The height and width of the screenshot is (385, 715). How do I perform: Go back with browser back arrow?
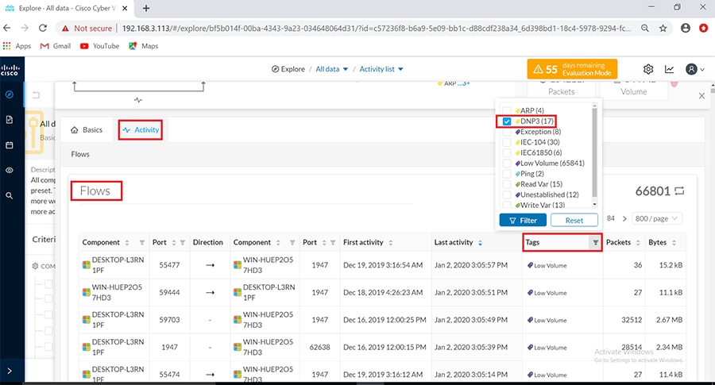[7, 28]
